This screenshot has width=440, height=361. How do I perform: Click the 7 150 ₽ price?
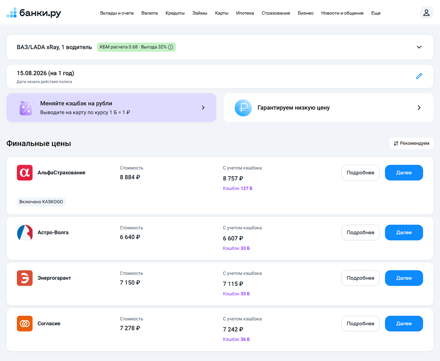130,283
